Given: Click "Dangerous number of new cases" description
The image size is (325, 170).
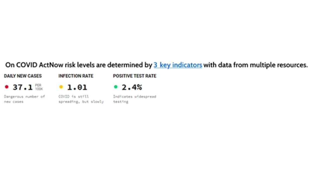Looking at the screenshot, I should point(24,99).
